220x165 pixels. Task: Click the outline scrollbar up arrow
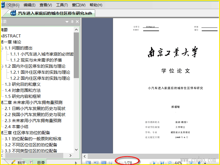pos(76,30)
